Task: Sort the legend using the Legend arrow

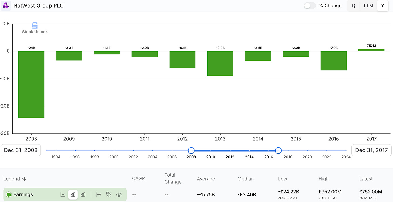Action: [x=24, y=179]
